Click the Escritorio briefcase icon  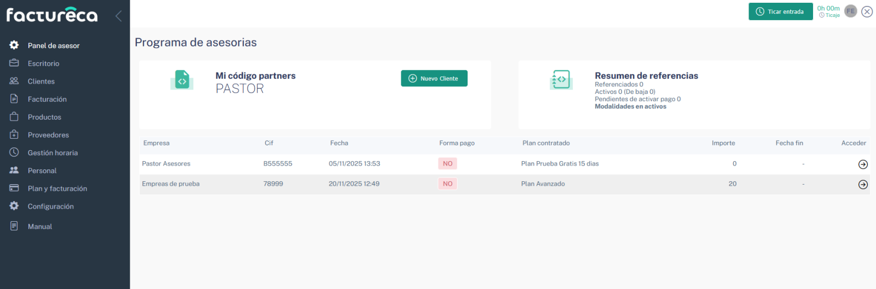pyautogui.click(x=14, y=63)
